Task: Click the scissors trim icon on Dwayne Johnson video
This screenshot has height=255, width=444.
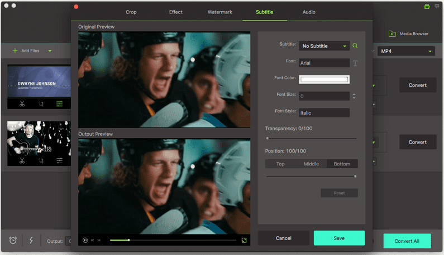Action: [x=22, y=104]
